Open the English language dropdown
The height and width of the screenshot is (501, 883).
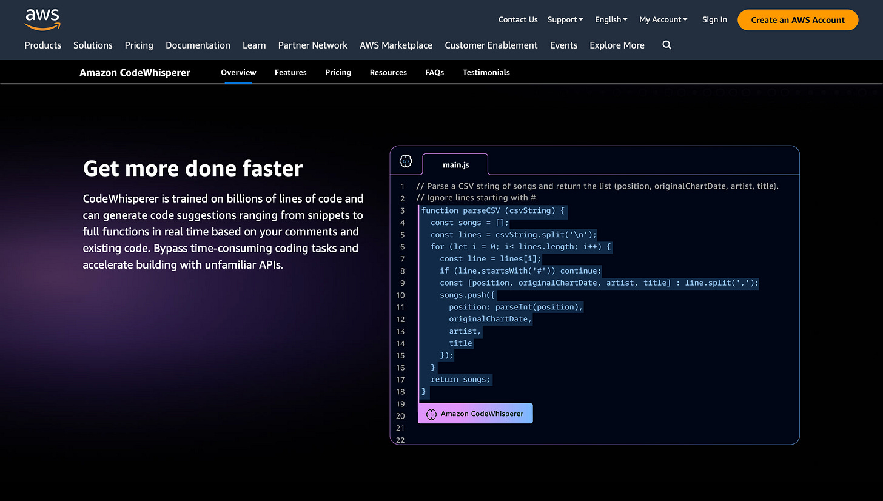pos(611,19)
